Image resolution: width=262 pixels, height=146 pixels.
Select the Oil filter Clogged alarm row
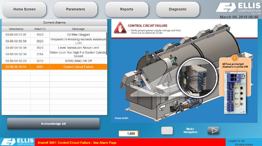[54, 34]
